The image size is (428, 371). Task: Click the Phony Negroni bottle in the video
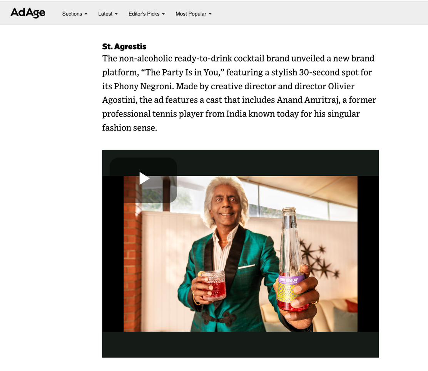point(291,259)
